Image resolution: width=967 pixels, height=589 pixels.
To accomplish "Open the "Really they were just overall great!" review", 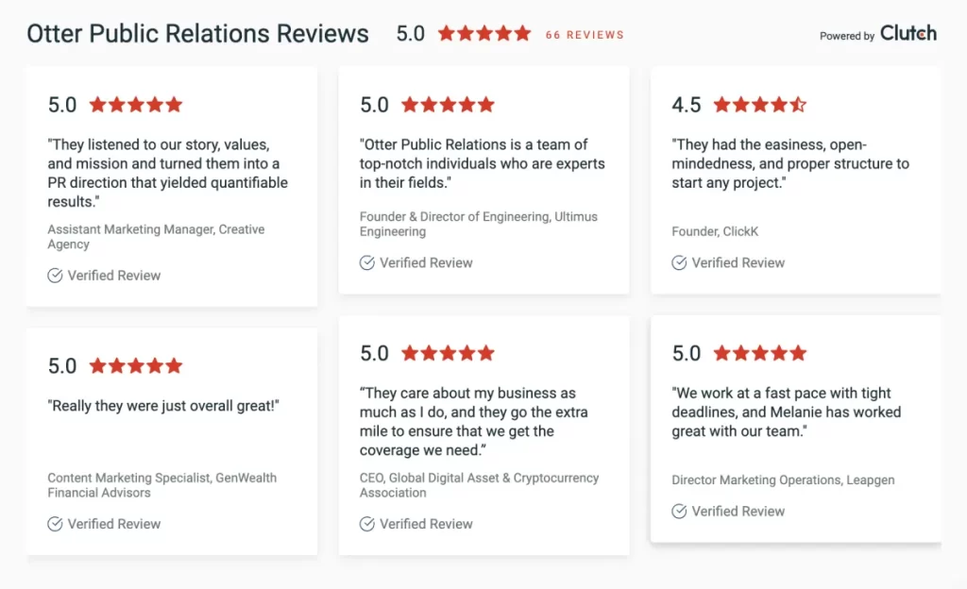I will [164, 406].
